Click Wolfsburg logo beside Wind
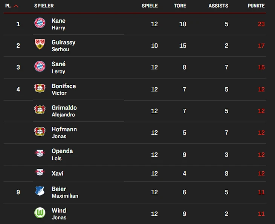The width and height of the screenshot is (275, 224). 40,213
